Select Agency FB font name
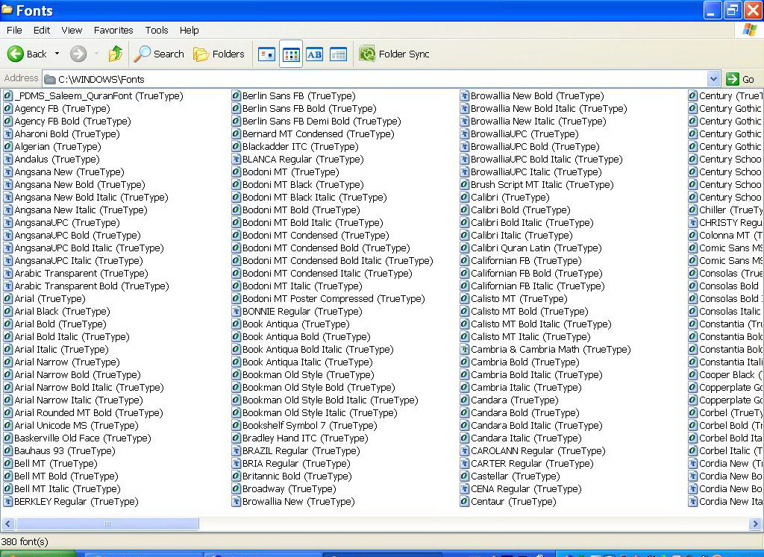Screen dimensions: 764x557 (63, 109)
